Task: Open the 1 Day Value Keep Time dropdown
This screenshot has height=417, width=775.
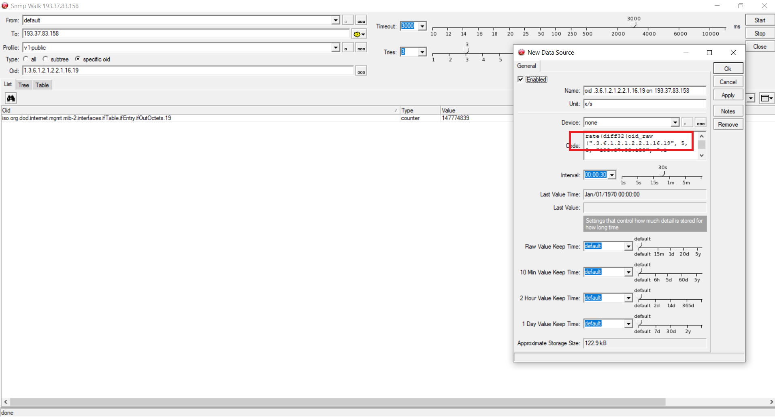Action: coord(628,324)
